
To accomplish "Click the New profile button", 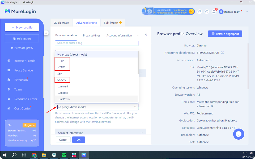I will 22,27.
